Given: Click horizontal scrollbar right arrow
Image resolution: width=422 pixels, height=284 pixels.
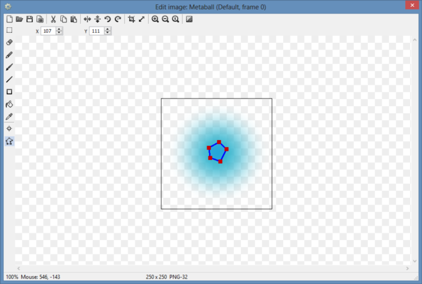Looking at the screenshot, I should (408, 268).
